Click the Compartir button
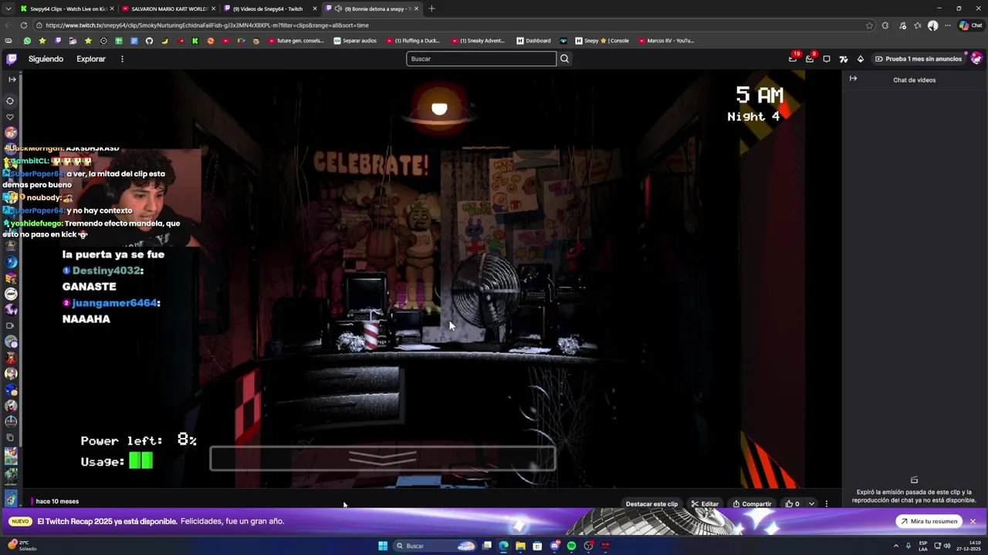The height and width of the screenshot is (555, 988). tap(752, 504)
